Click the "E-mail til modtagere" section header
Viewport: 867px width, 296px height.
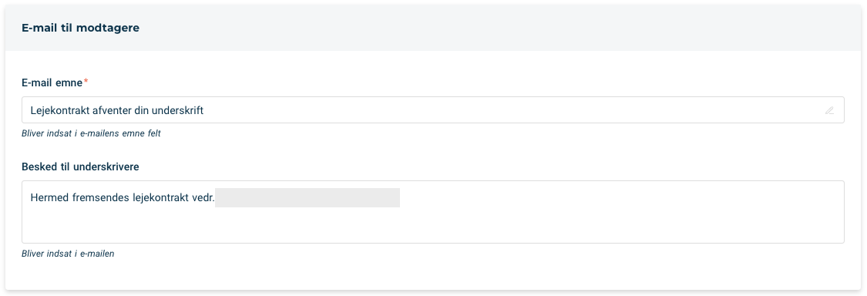81,28
